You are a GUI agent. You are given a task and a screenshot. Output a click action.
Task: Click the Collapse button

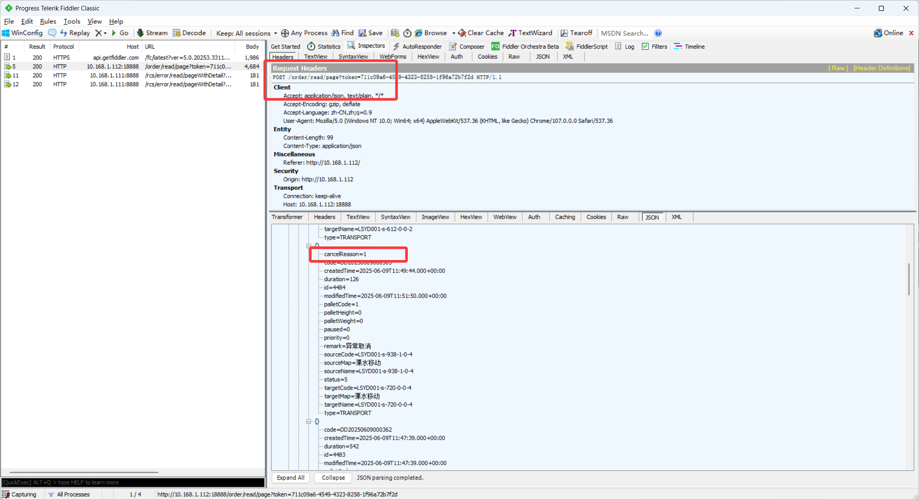[333, 477]
